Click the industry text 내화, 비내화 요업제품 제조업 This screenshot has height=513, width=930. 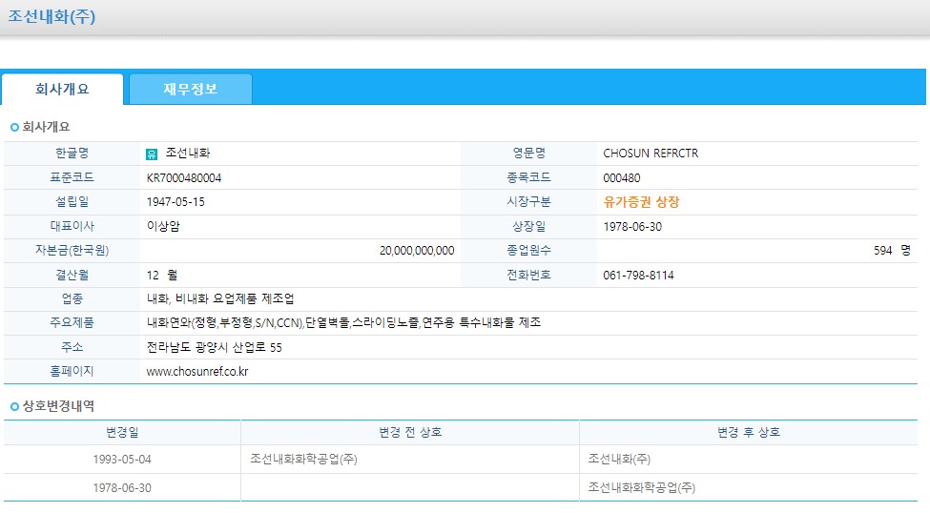[x=220, y=298]
